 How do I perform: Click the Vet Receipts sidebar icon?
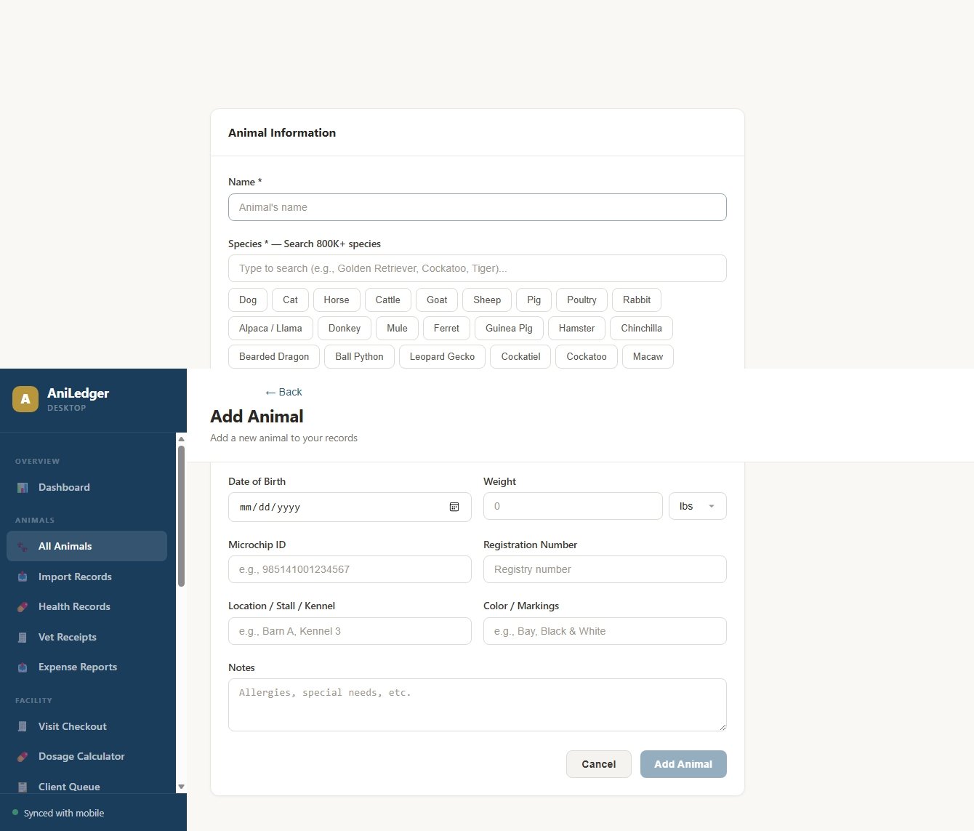point(23,638)
